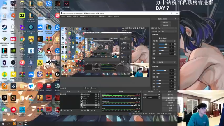The image size is (224, 126).
Task: Open scene transition properties gear
Action: [x=159, y=95]
